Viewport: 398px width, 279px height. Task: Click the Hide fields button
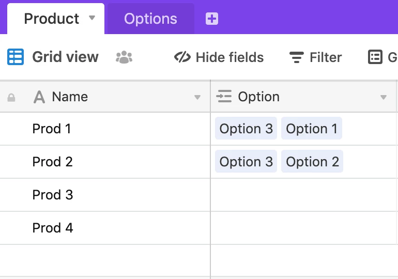point(219,57)
